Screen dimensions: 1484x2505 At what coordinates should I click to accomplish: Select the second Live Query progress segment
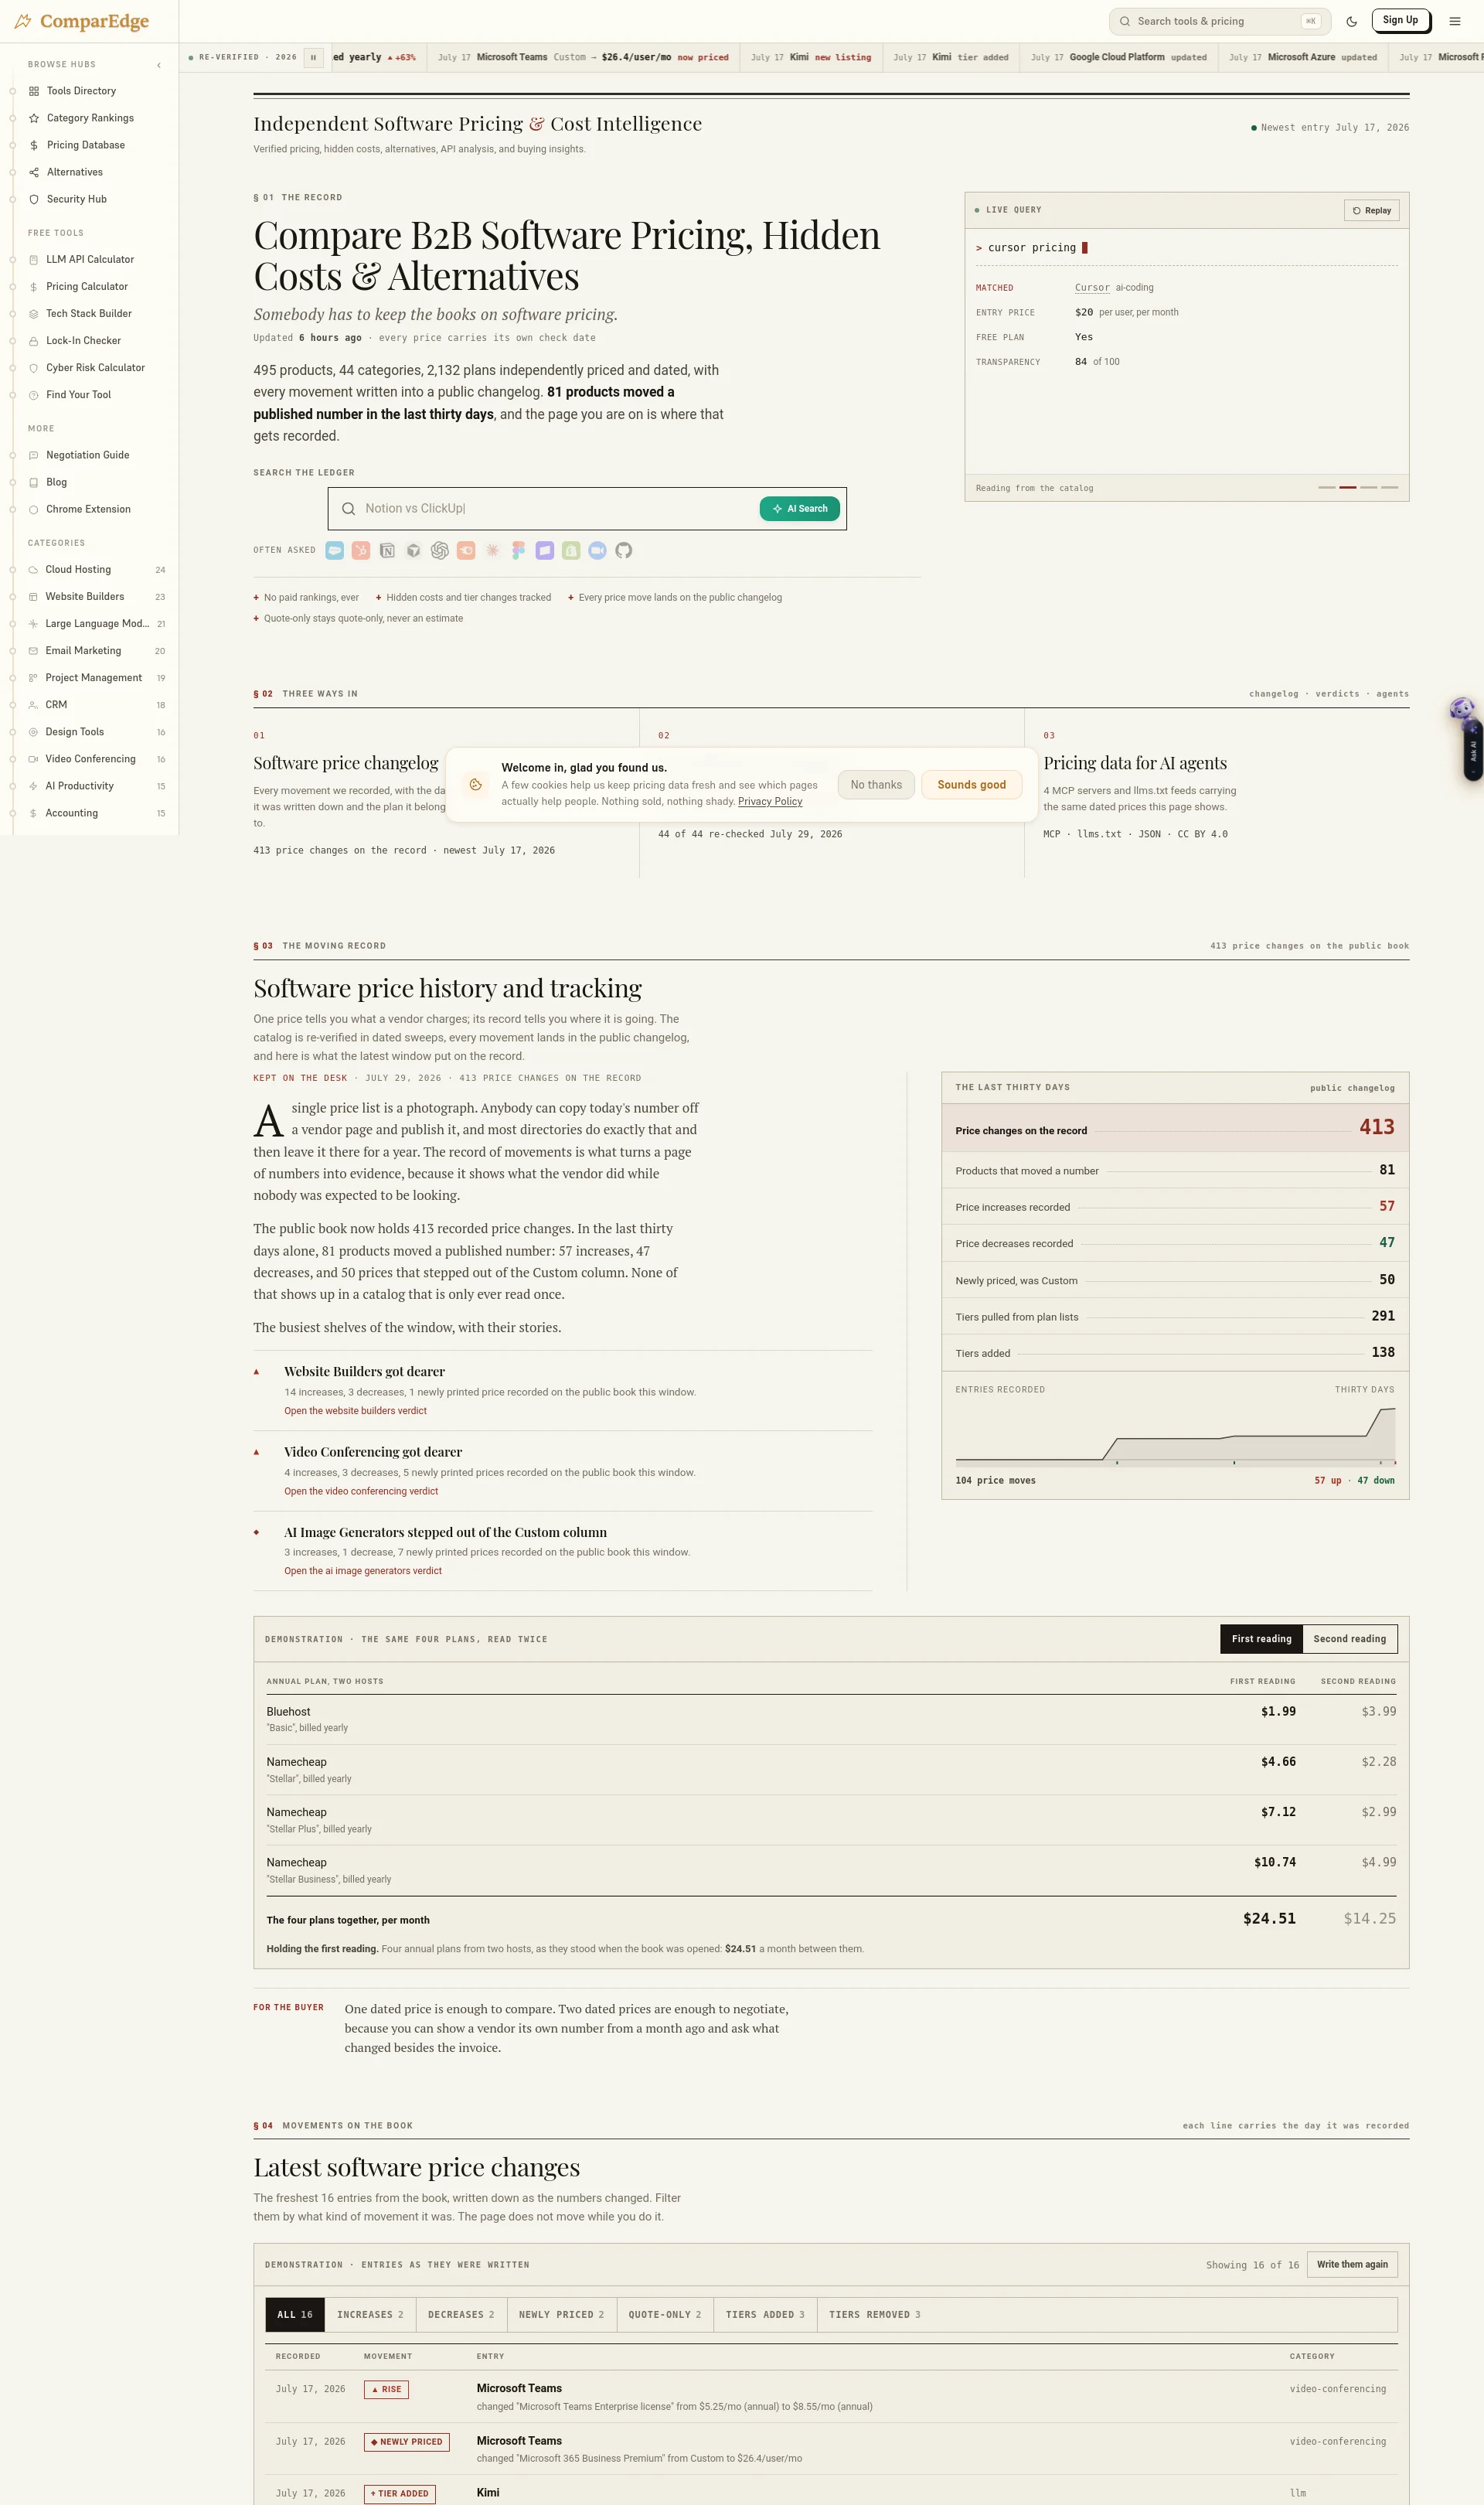(1347, 487)
